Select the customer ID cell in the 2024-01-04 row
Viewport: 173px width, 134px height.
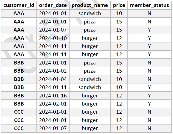tap(19, 79)
